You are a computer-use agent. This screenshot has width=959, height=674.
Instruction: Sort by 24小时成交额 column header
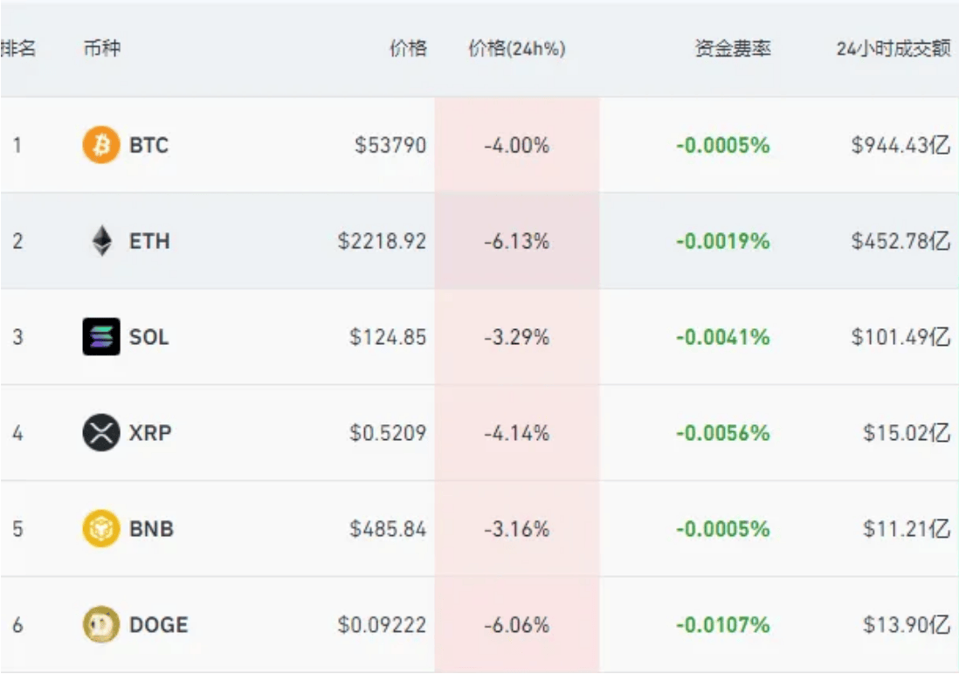point(893,49)
